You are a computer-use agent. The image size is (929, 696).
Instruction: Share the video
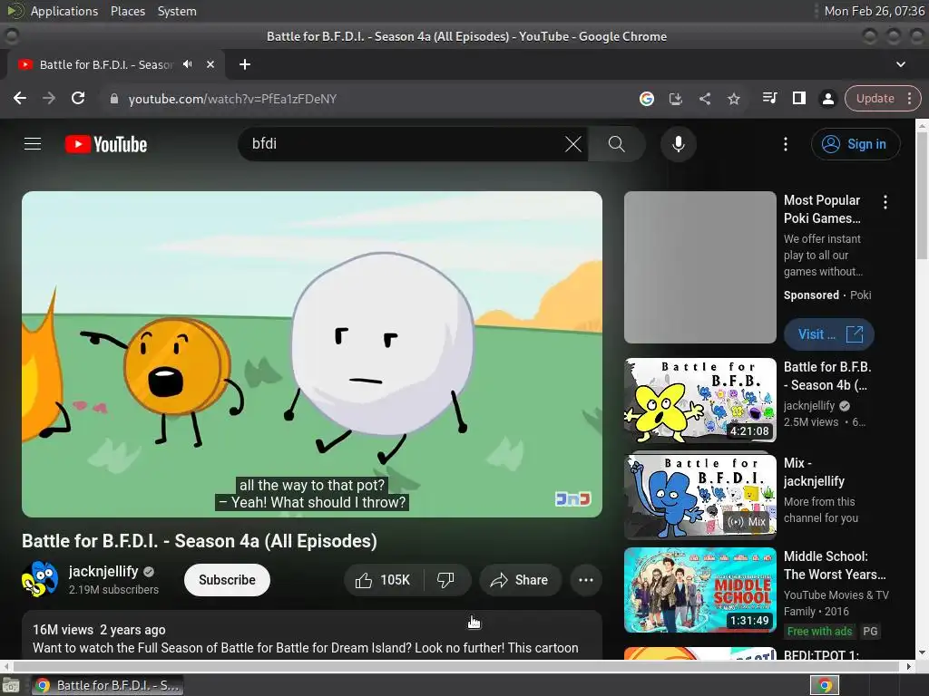(x=520, y=580)
